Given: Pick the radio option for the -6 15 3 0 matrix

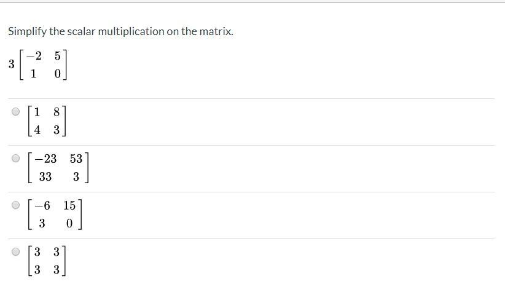Looking at the screenshot, I should (15, 205).
